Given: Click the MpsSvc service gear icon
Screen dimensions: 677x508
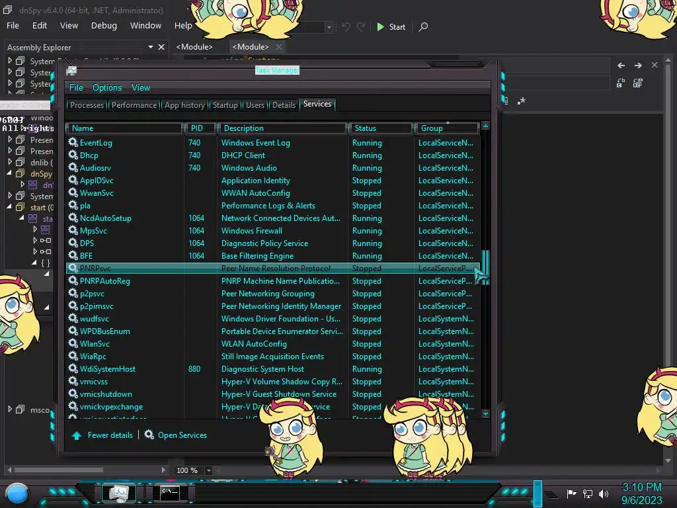Looking at the screenshot, I should [x=73, y=230].
